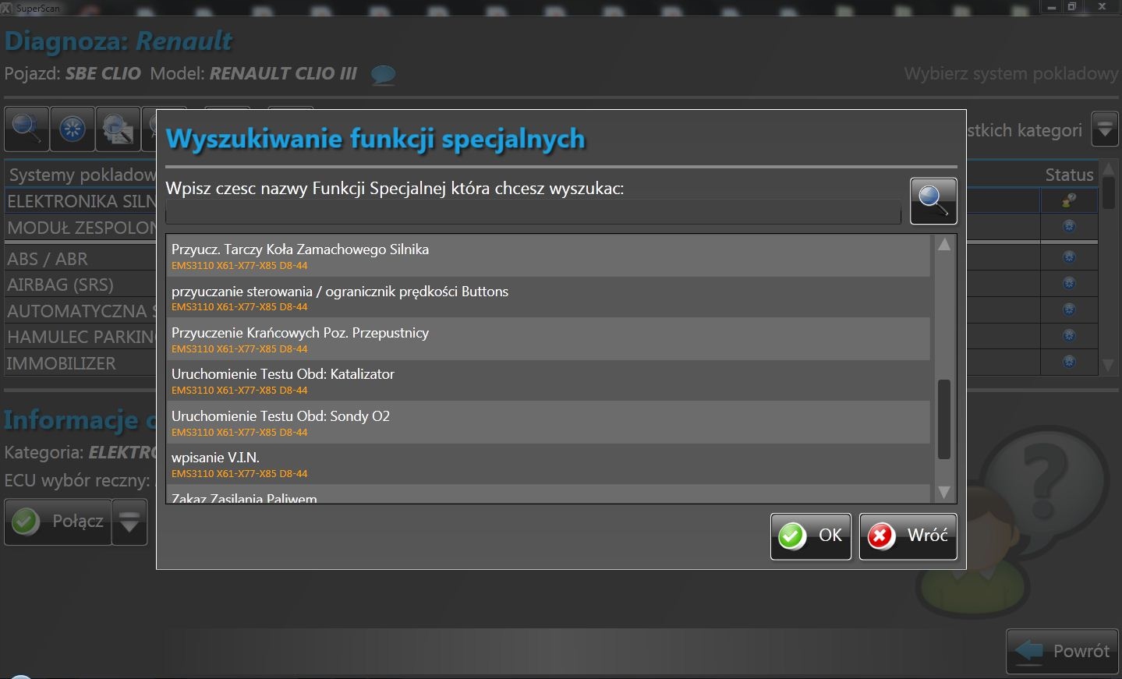Click the systems list scroll-up arrow
1122x679 pixels.
pyautogui.click(x=1109, y=169)
